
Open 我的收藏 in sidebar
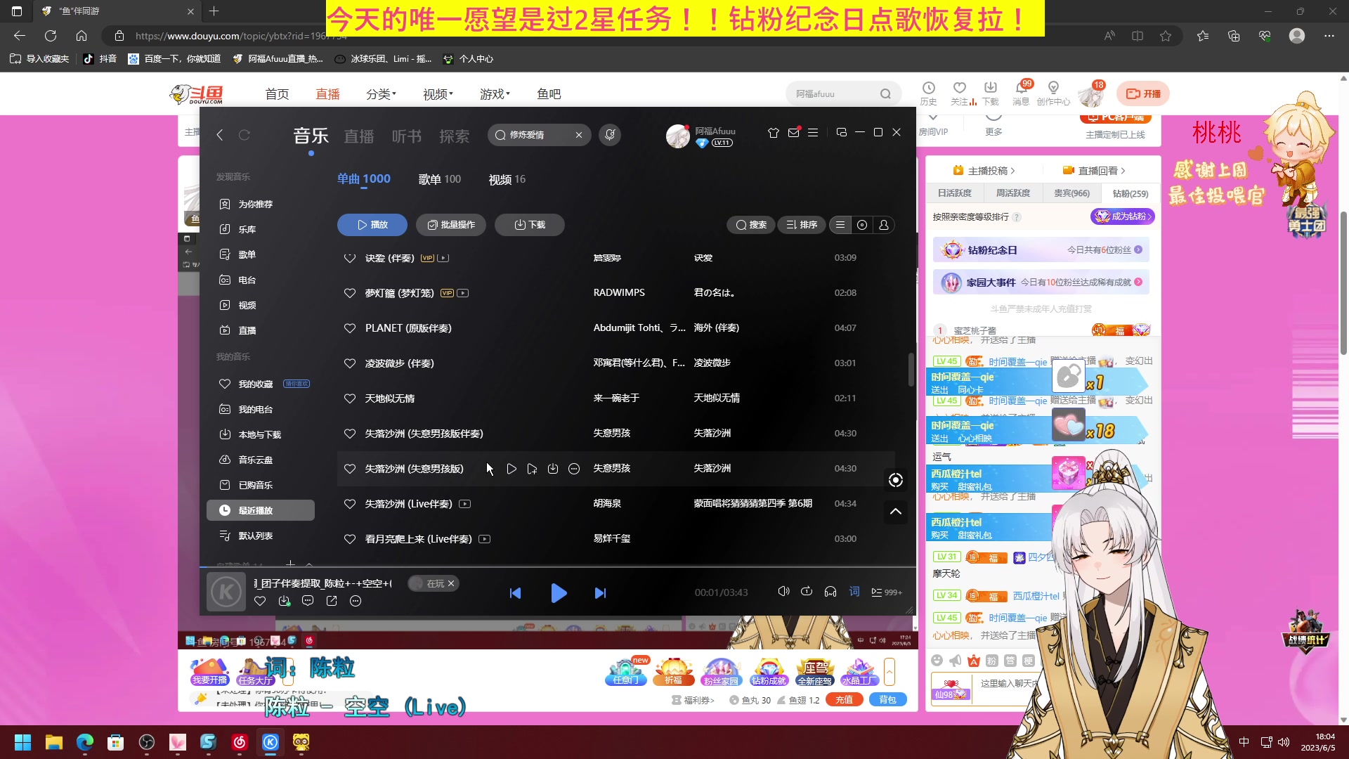coord(256,384)
